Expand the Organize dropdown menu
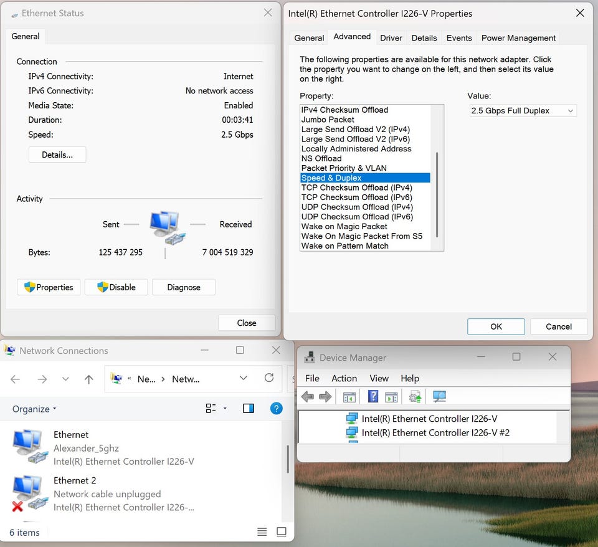Image resolution: width=598 pixels, height=547 pixels. (34, 409)
